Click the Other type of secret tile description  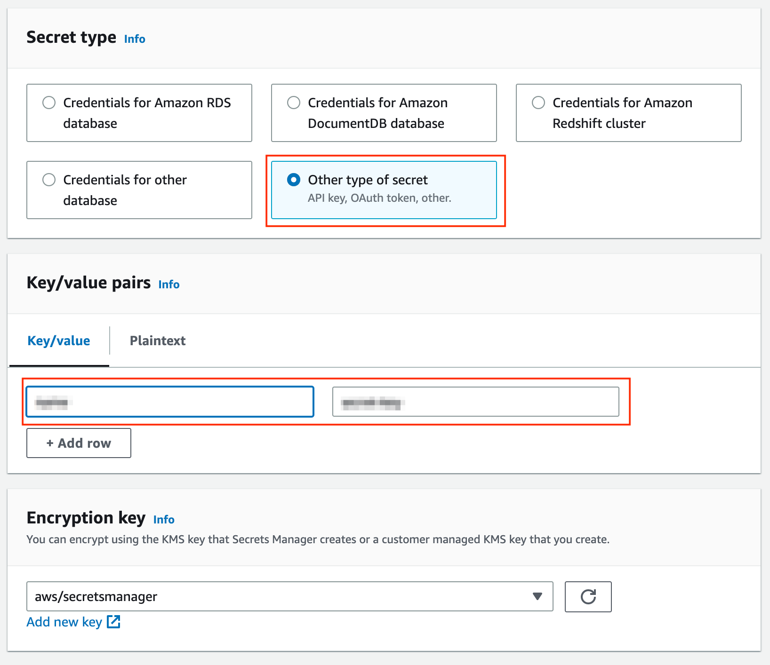pyautogui.click(x=379, y=198)
